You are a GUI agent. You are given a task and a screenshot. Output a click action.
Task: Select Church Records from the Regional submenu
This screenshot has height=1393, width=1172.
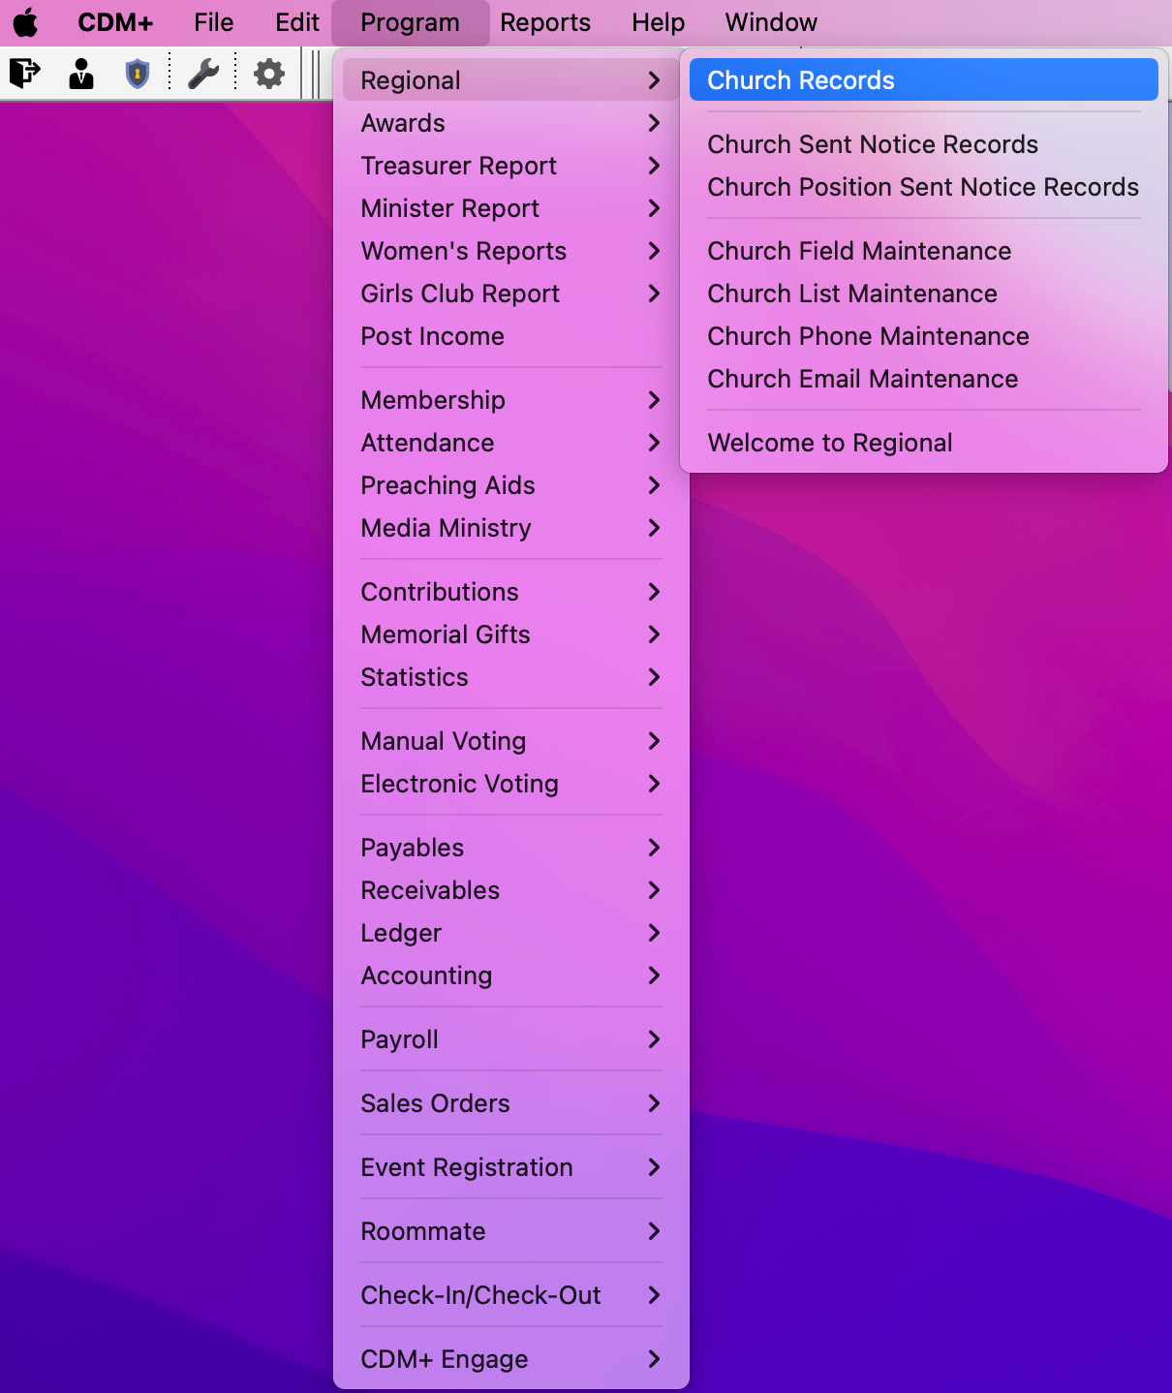point(799,79)
